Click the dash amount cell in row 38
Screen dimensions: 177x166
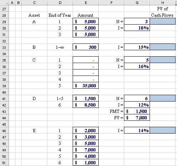point(86,79)
